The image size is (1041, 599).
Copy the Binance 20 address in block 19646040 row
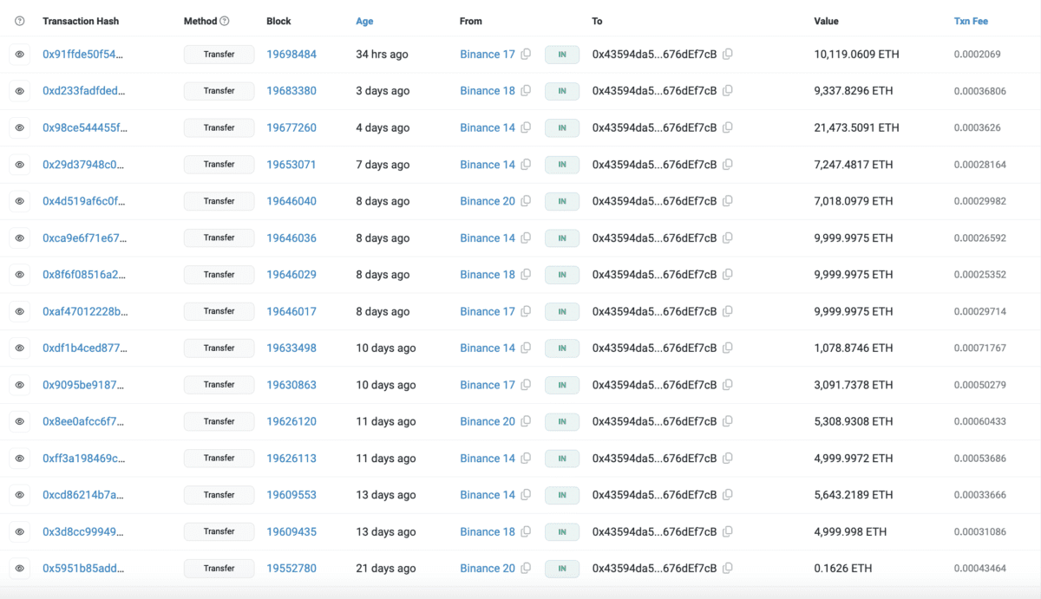526,201
